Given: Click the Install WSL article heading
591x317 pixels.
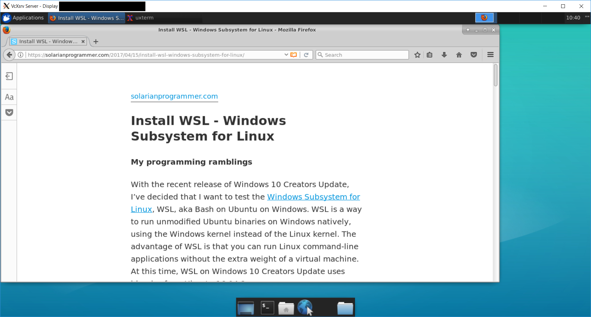Looking at the screenshot, I should coord(208,128).
